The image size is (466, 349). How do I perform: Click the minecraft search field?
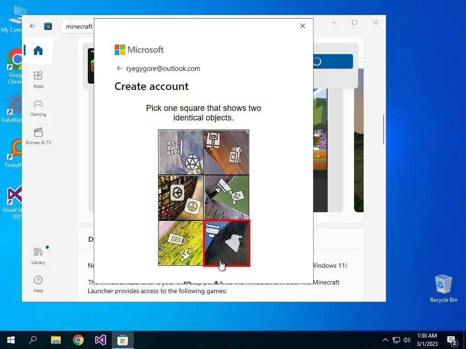(78, 26)
